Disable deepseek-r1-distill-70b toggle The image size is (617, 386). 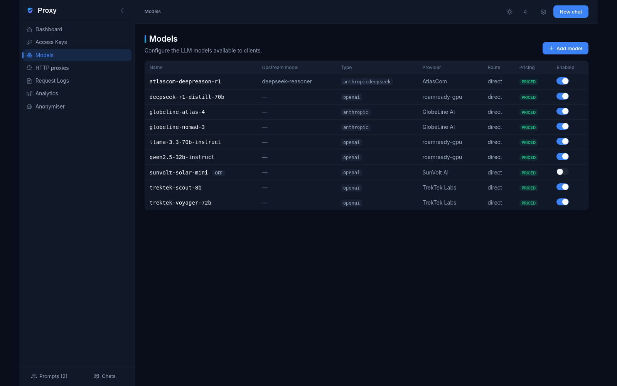[x=563, y=96]
